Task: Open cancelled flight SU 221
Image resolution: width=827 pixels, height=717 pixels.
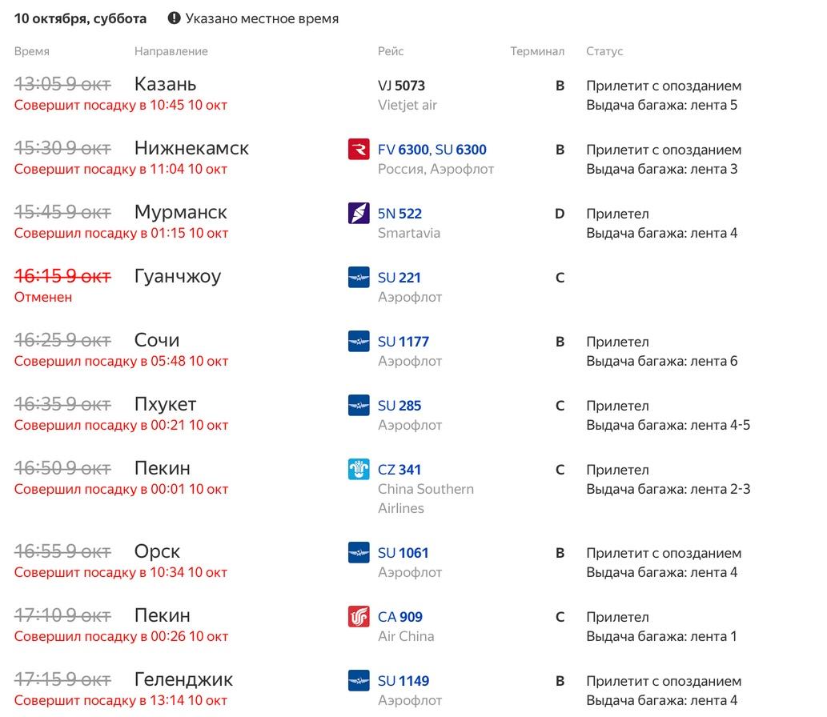Action: (399, 278)
